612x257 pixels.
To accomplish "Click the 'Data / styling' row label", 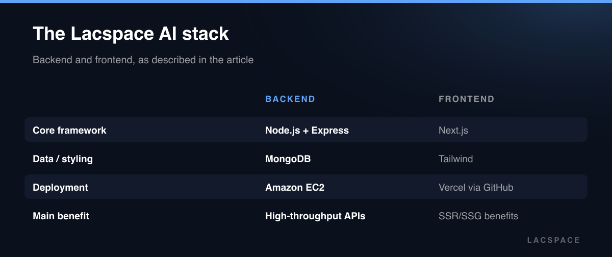I will [x=63, y=159].
